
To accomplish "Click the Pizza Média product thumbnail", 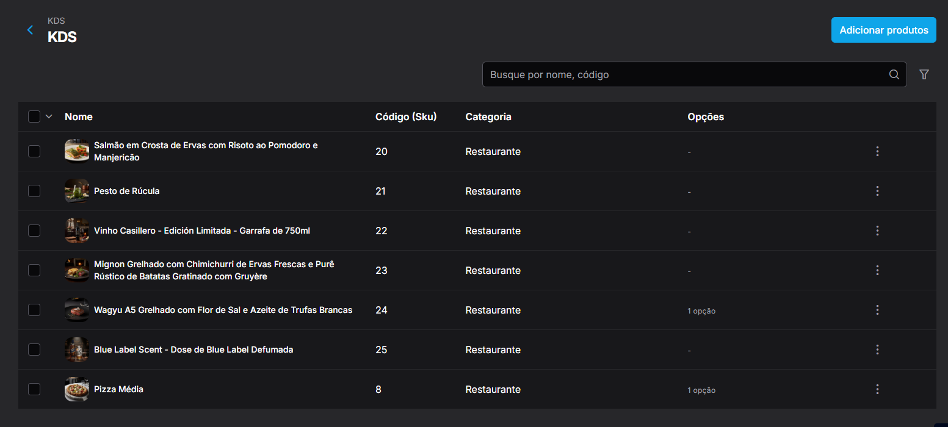I will tap(77, 389).
